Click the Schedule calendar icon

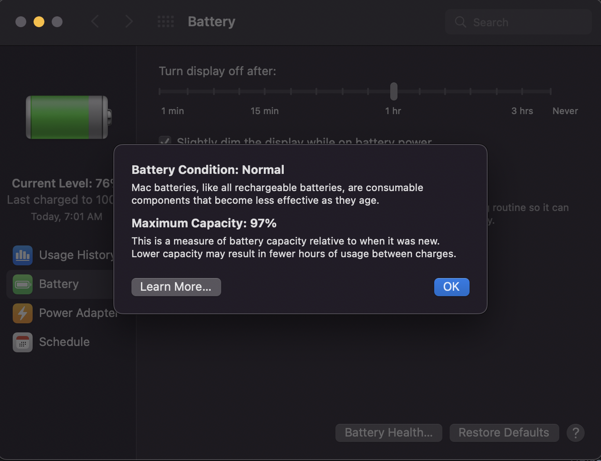point(23,342)
